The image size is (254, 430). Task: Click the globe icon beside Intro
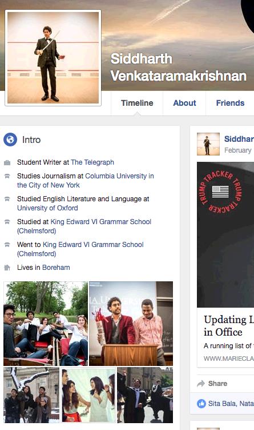(10, 140)
